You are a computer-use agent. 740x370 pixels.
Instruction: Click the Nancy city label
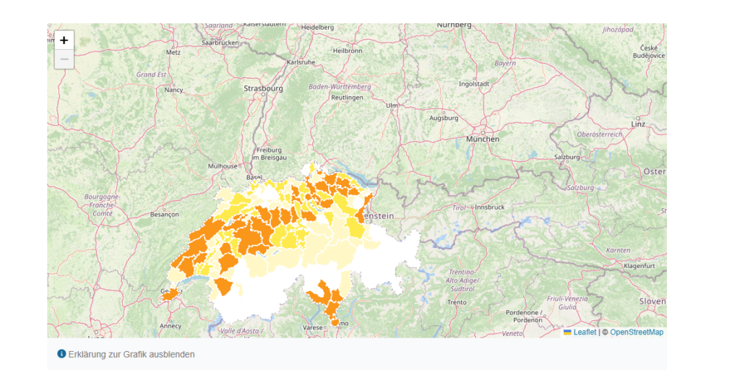[x=173, y=90]
